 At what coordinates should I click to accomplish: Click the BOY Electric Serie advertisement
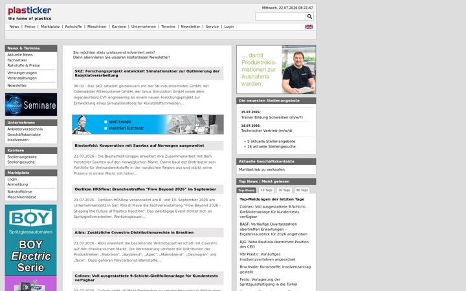click(x=30, y=248)
